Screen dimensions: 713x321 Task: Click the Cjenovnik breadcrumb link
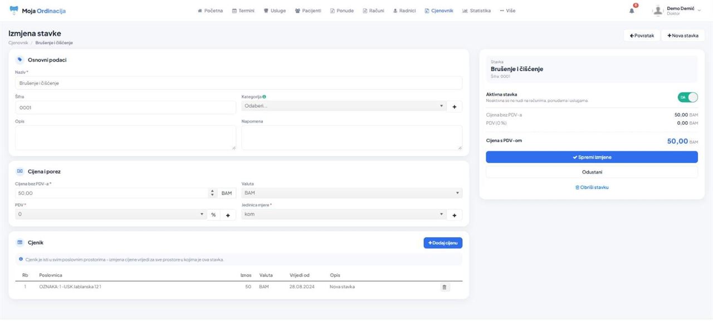coord(18,43)
